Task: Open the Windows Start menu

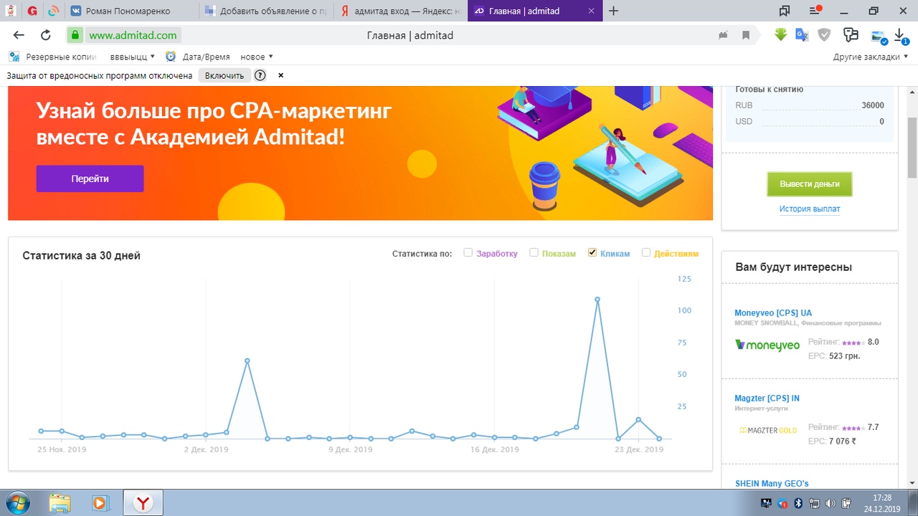Action: [18, 502]
